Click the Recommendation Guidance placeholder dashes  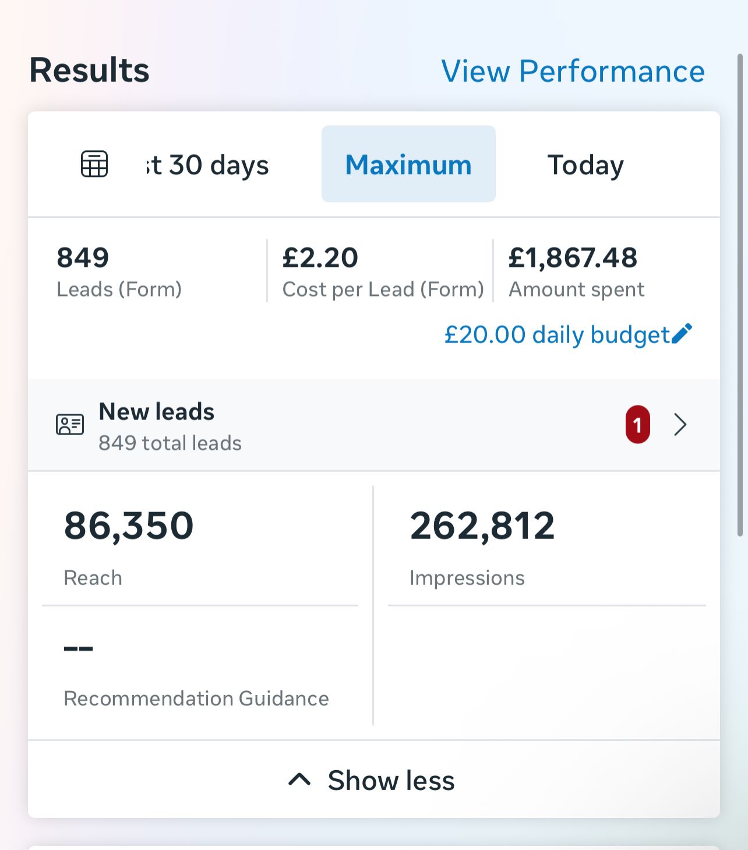coord(79,648)
